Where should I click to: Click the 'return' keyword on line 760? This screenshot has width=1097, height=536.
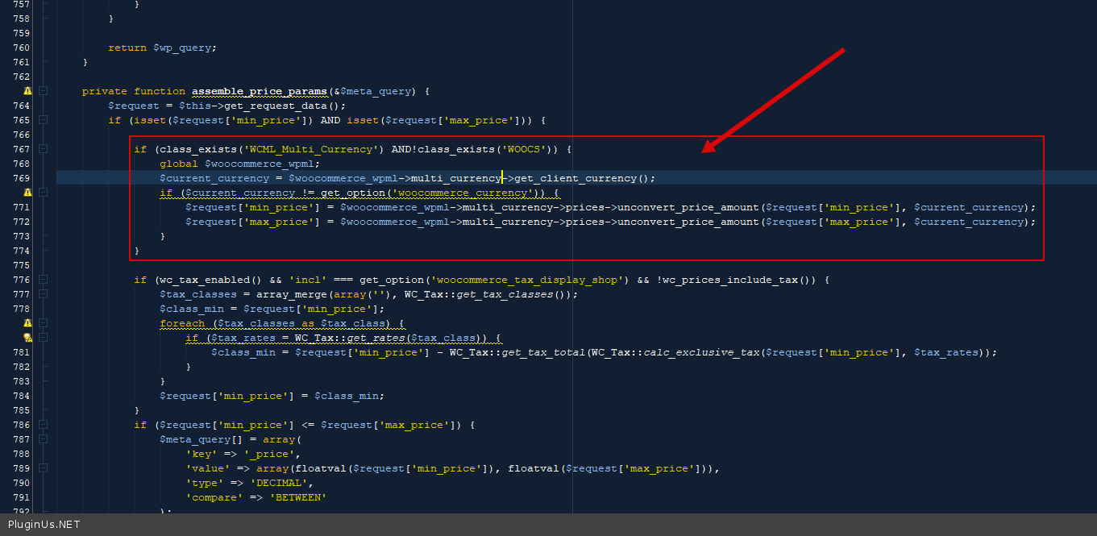(x=127, y=48)
